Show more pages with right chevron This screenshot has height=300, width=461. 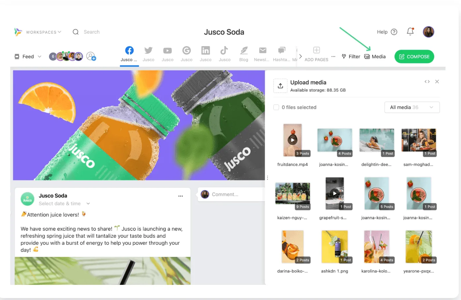click(300, 56)
